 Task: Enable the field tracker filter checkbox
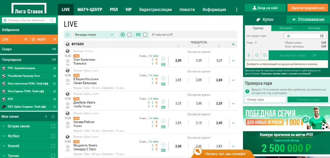coord(145,35)
